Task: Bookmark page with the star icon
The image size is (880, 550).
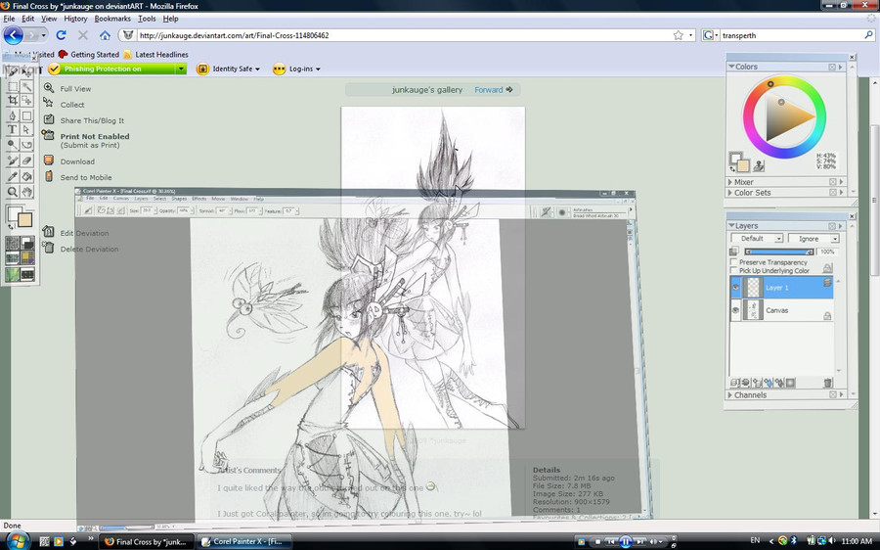Action: point(678,35)
